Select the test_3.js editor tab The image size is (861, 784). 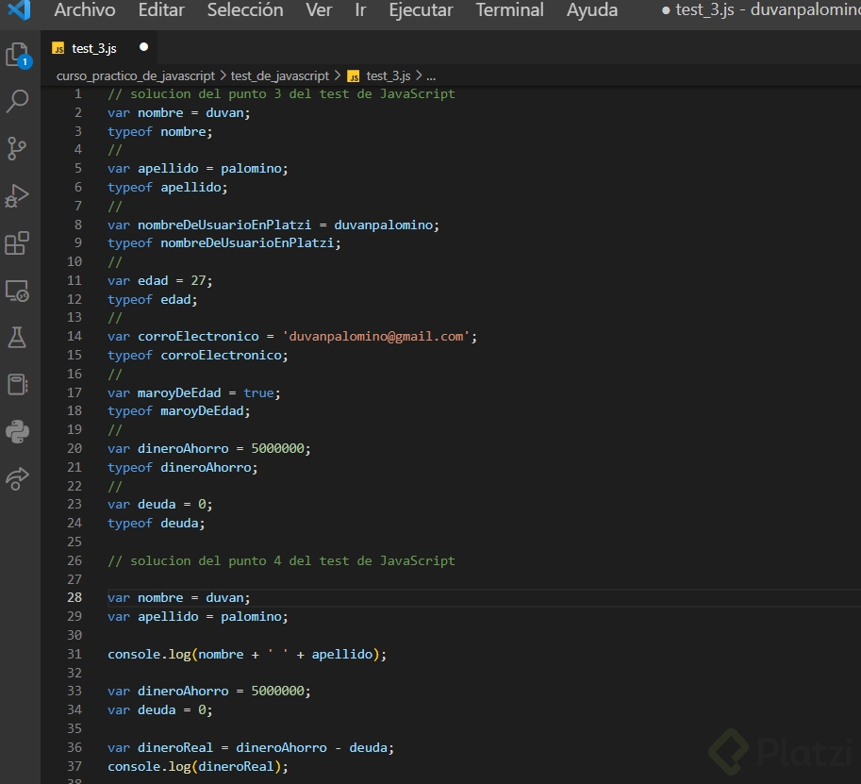click(x=99, y=48)
